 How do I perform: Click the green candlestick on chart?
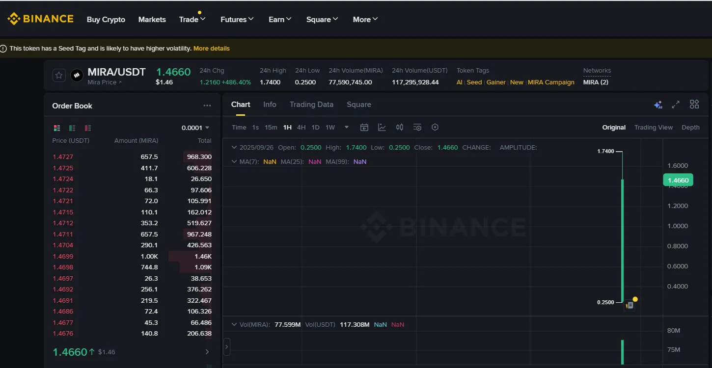[622, 240]
